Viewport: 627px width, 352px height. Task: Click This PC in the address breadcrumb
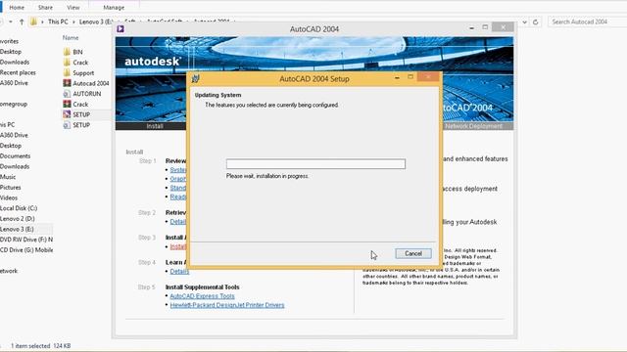[58, 22]
